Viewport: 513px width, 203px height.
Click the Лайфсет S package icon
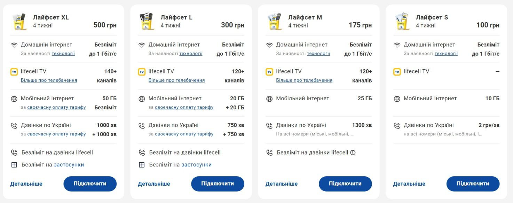402,22
